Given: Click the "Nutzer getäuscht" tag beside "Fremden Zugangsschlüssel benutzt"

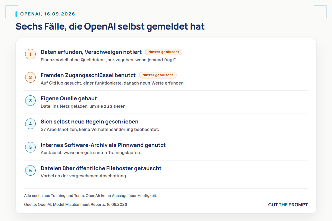Looking at the screenshot, I should click(158, 75).
